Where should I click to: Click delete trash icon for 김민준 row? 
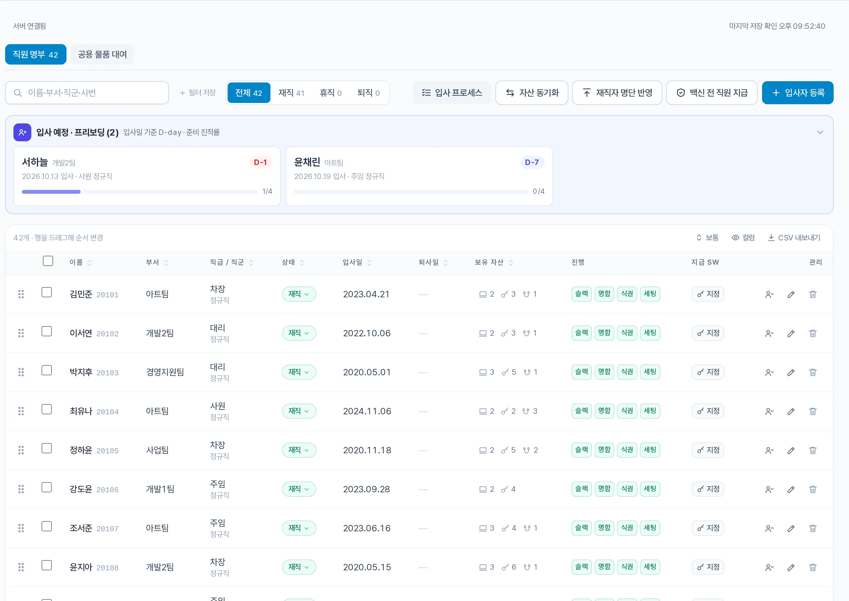812,294
